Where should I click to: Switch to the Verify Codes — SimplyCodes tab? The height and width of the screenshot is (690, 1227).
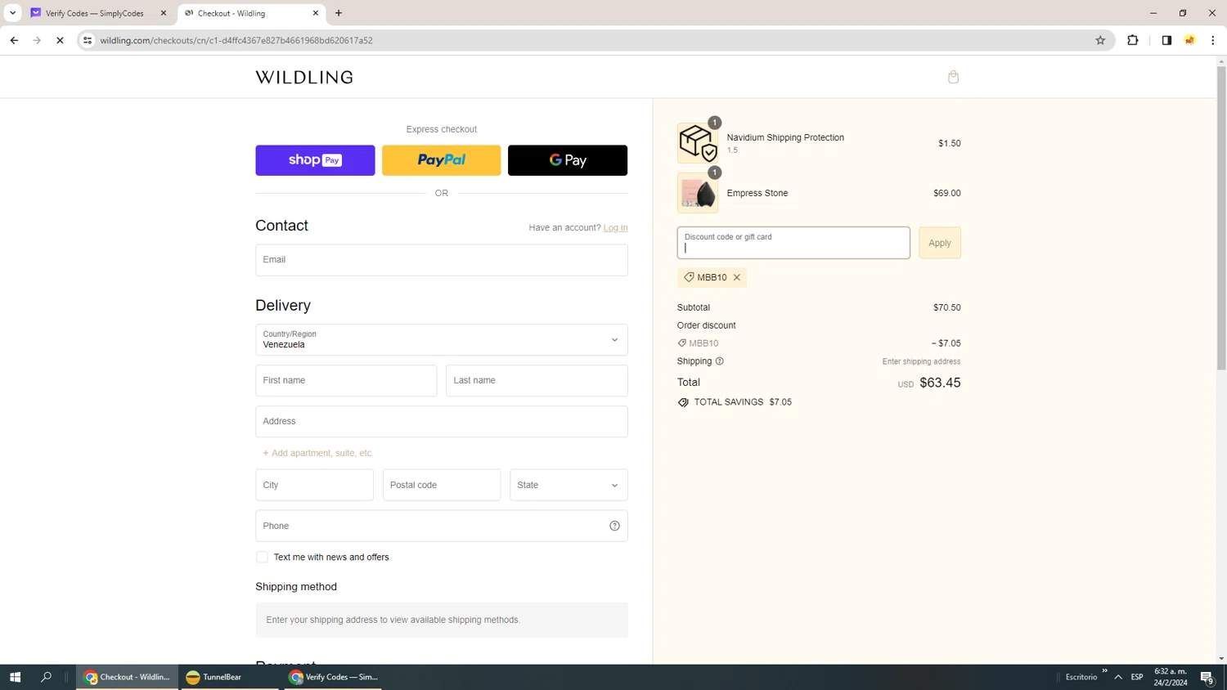pyautogui.click(x=98, y=13)
